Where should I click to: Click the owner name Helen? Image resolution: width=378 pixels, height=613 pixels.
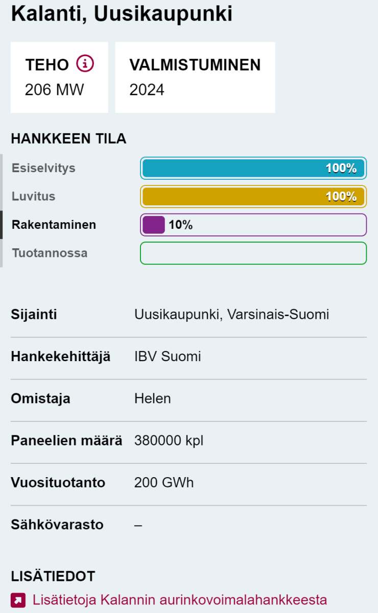[x=152, y=398]
